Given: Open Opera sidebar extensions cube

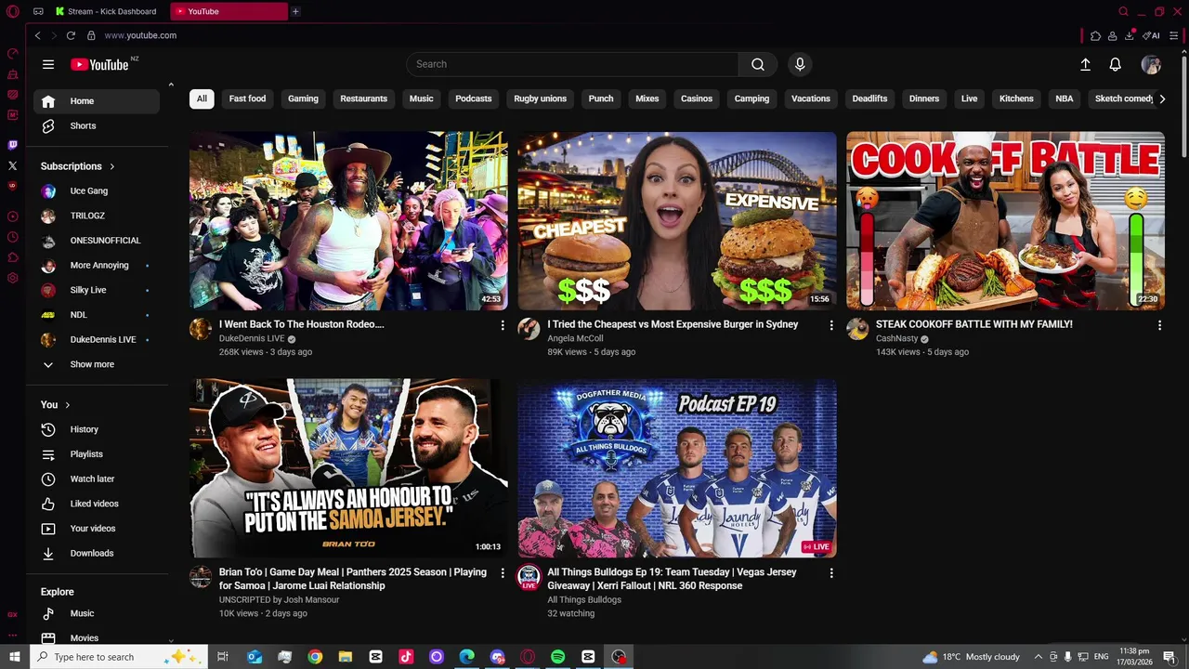Looking at the screenshot, I should coord(12,257).
